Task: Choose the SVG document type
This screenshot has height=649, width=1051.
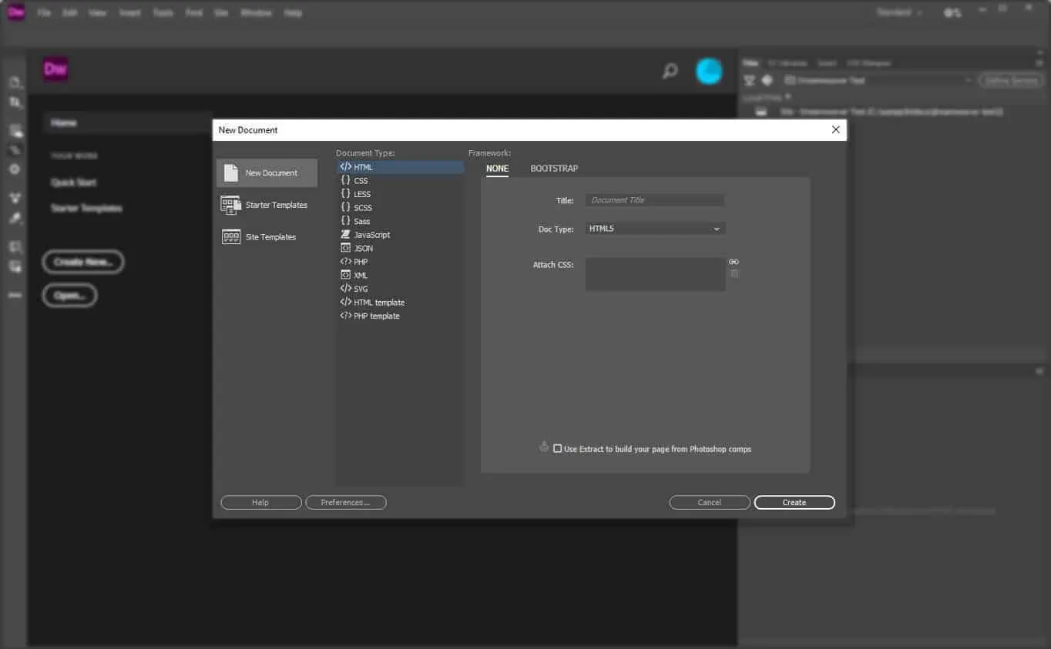Action: point(360,289)
